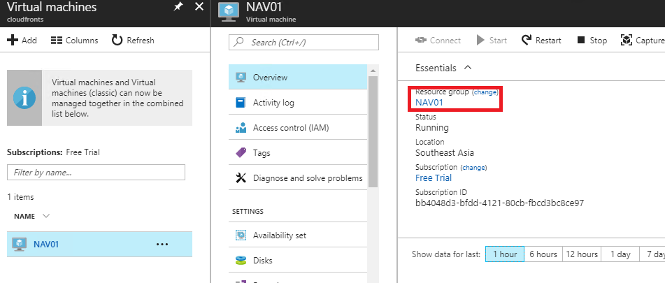Open the NAV01 row ellipsis menu

click(x=162, y=244)
